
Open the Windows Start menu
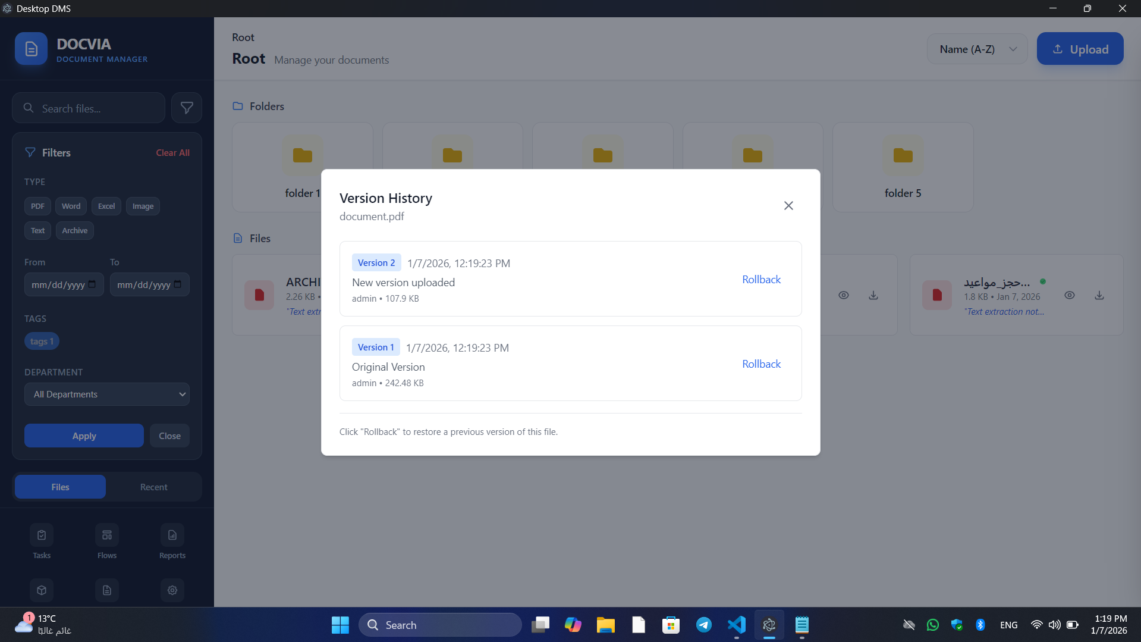340,625
